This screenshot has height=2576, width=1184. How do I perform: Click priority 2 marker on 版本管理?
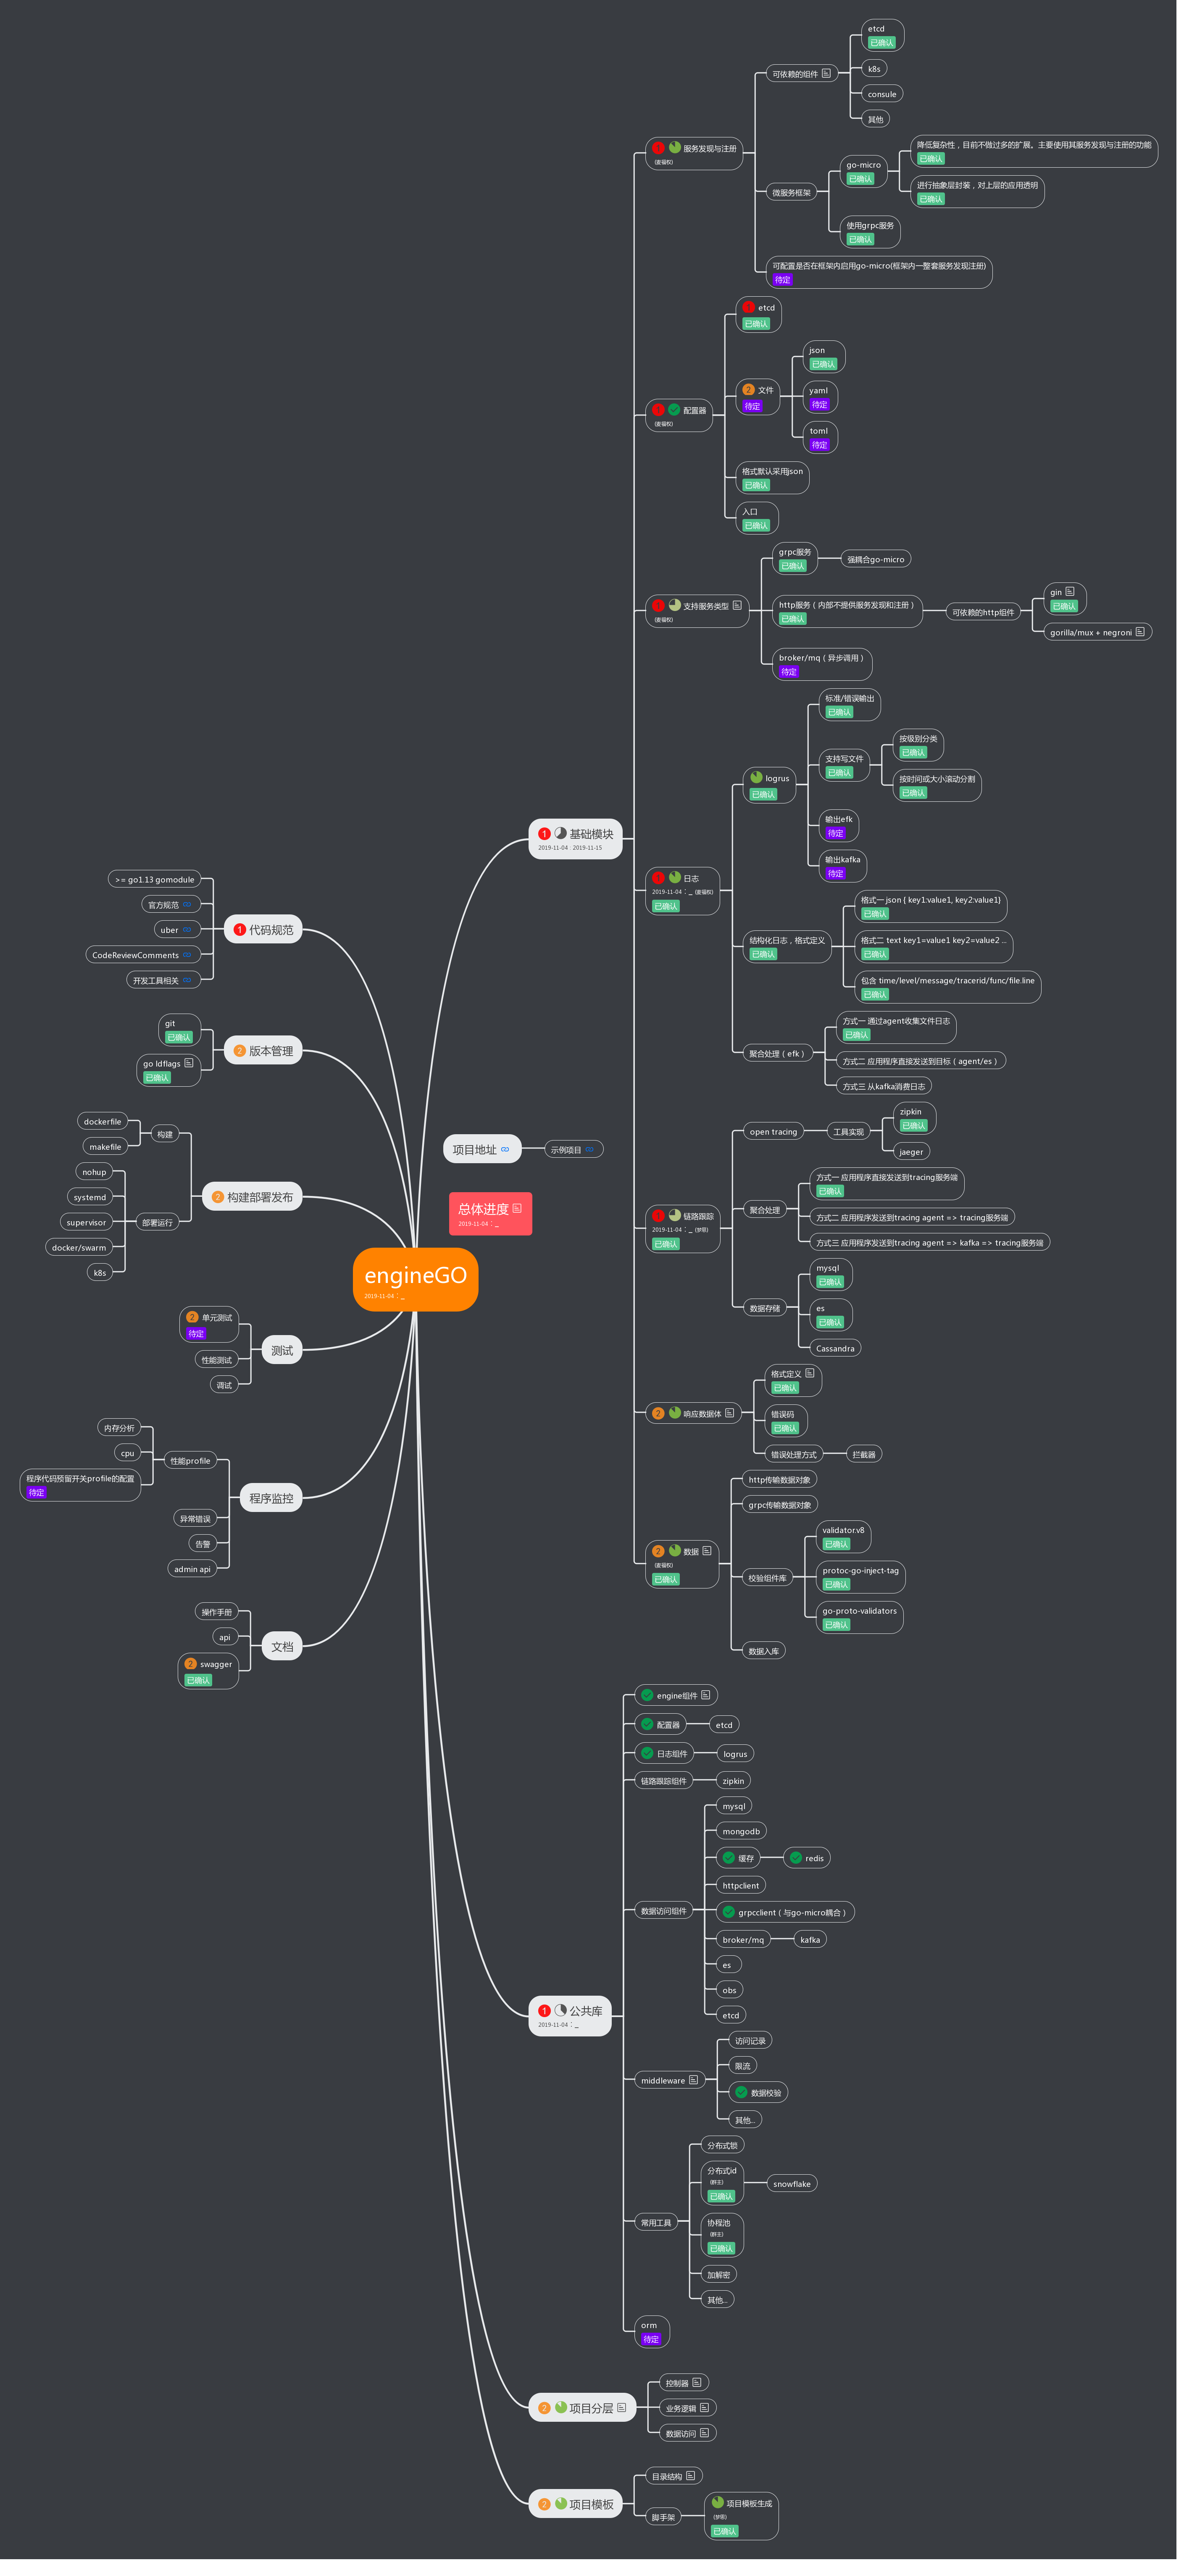click(x=239, y=1050)
